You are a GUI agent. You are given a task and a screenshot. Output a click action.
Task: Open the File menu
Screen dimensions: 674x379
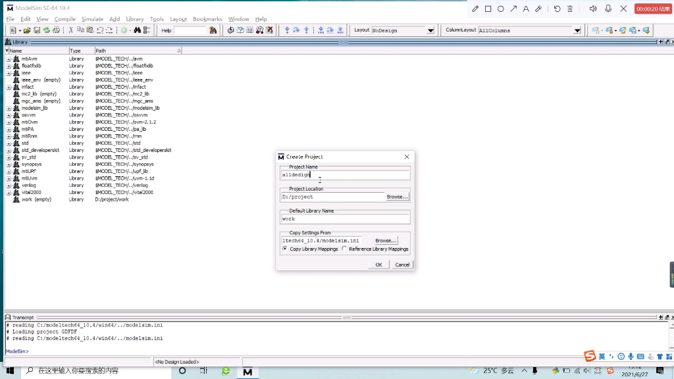11,19
